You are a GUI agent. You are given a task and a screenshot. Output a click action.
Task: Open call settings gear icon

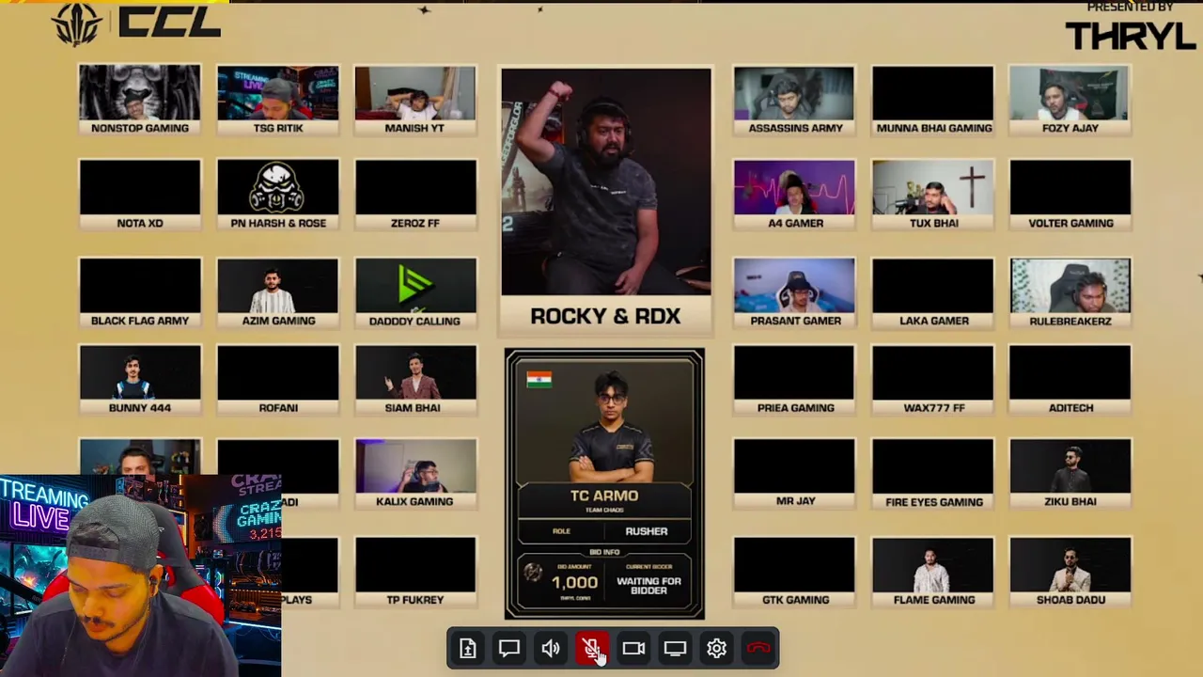point(716,648)
